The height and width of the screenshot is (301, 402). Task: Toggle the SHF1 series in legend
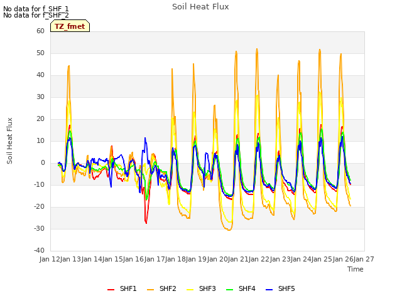[x=122, y=288]
